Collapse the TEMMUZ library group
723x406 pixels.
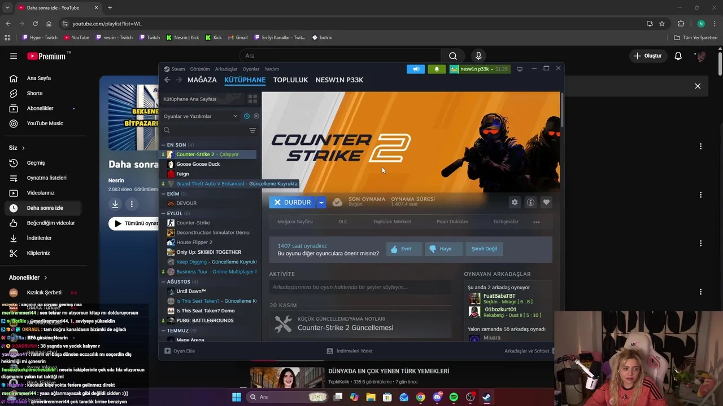click(x=163, y=330)
